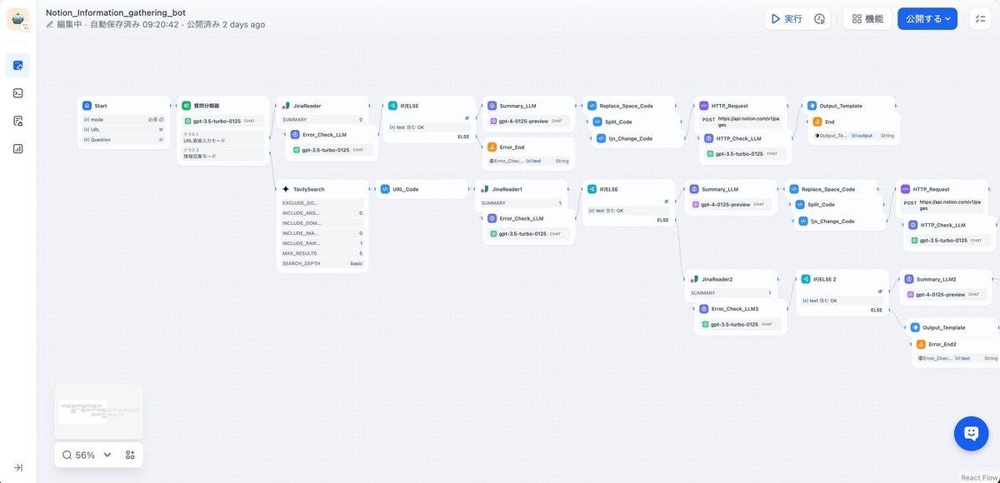The width and height of the screenshot is (1000, 483).
Task: Click INCLUDE_RAW... row in TavilySearch node
Action: [322, 243]
